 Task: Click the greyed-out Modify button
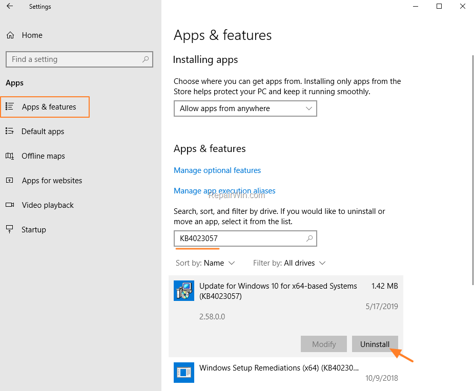click(324, 344)
